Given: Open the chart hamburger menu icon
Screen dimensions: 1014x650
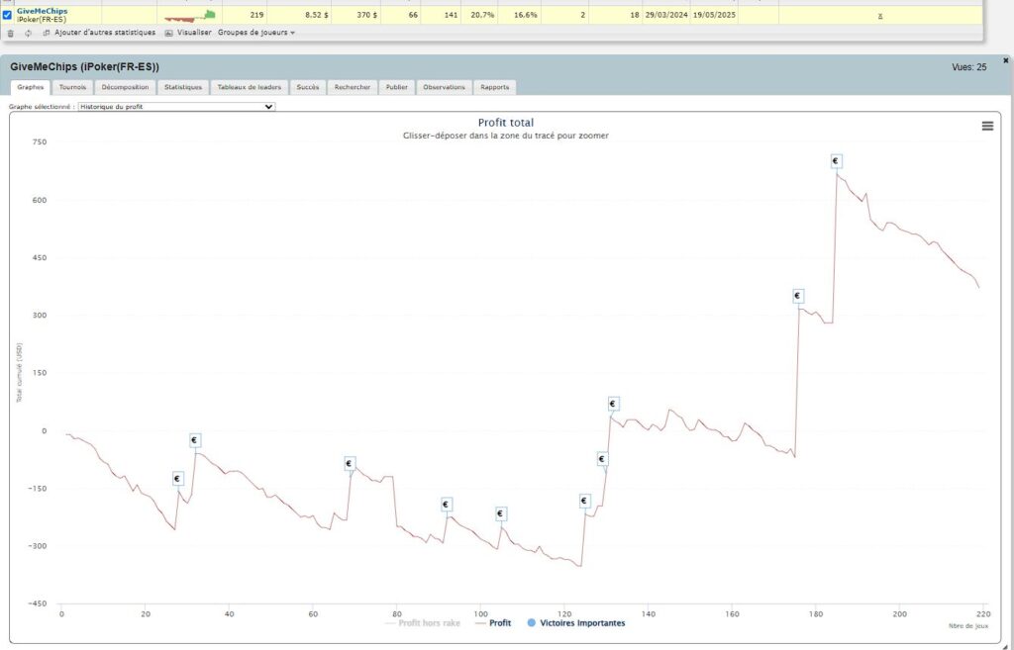Looking at the screenshot, I should [987, 126].
